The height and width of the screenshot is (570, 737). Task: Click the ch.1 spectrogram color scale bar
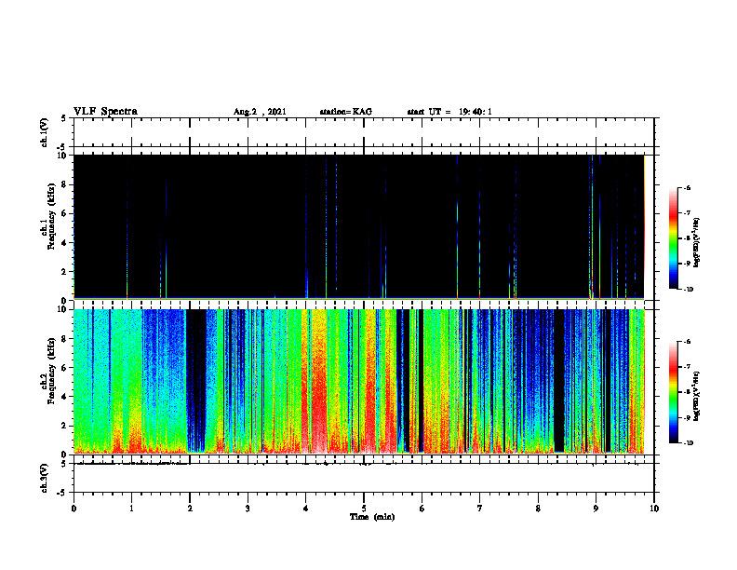tap(673, 238)
